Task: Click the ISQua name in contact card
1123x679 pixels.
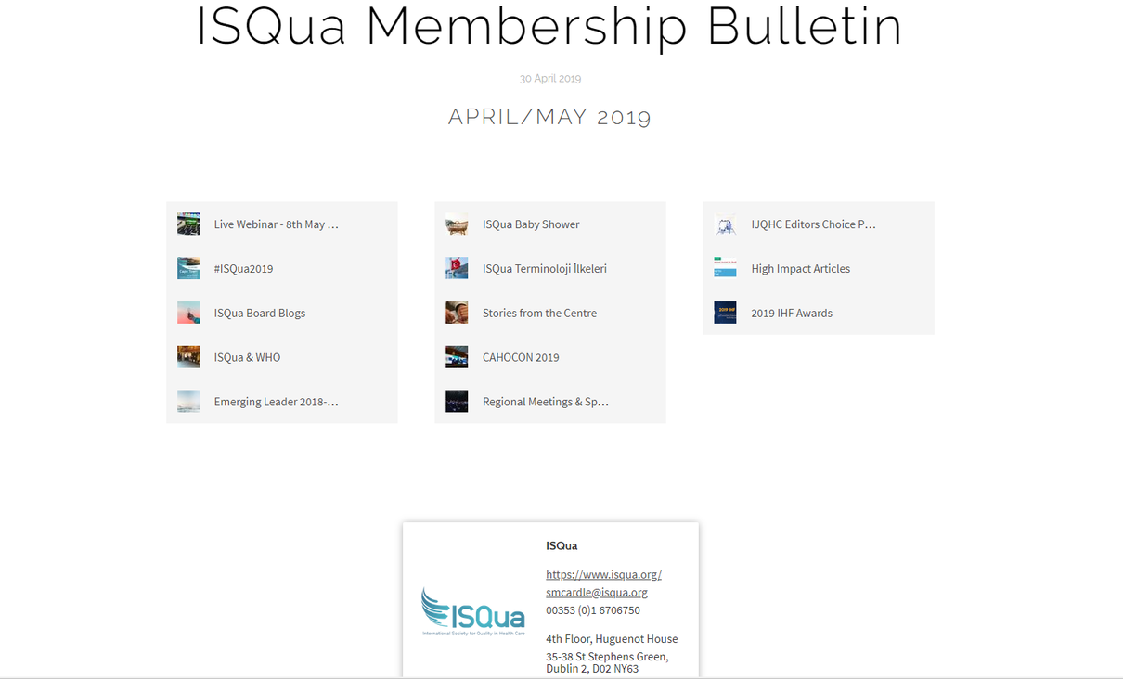Action: [561, 545]
